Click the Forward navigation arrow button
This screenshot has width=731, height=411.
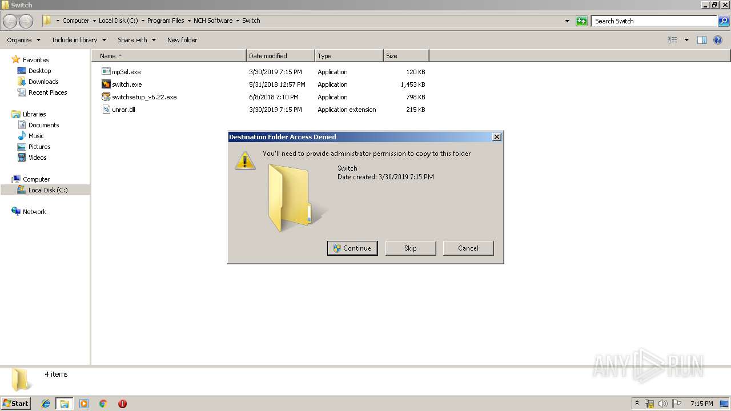[x=26, y=21]
